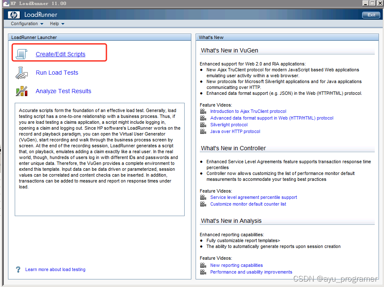Minimize the LoadRunner window
384x287 pixels.
coord(365,3)
